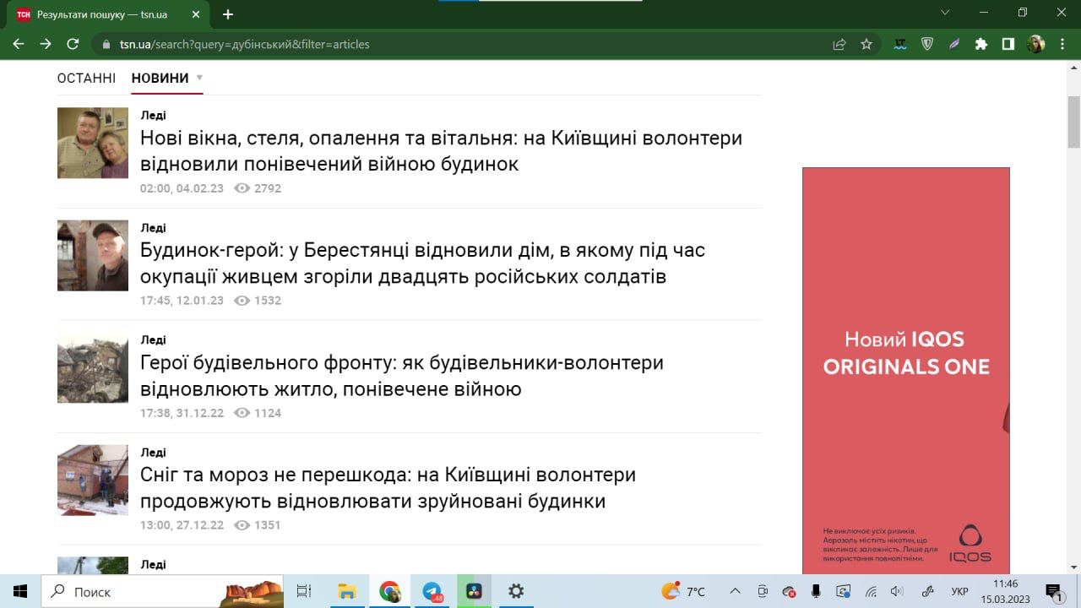Expand the НОВИНИ filter dropdown arrow
Screen dimensions: 1081x608
pos(199,78)
